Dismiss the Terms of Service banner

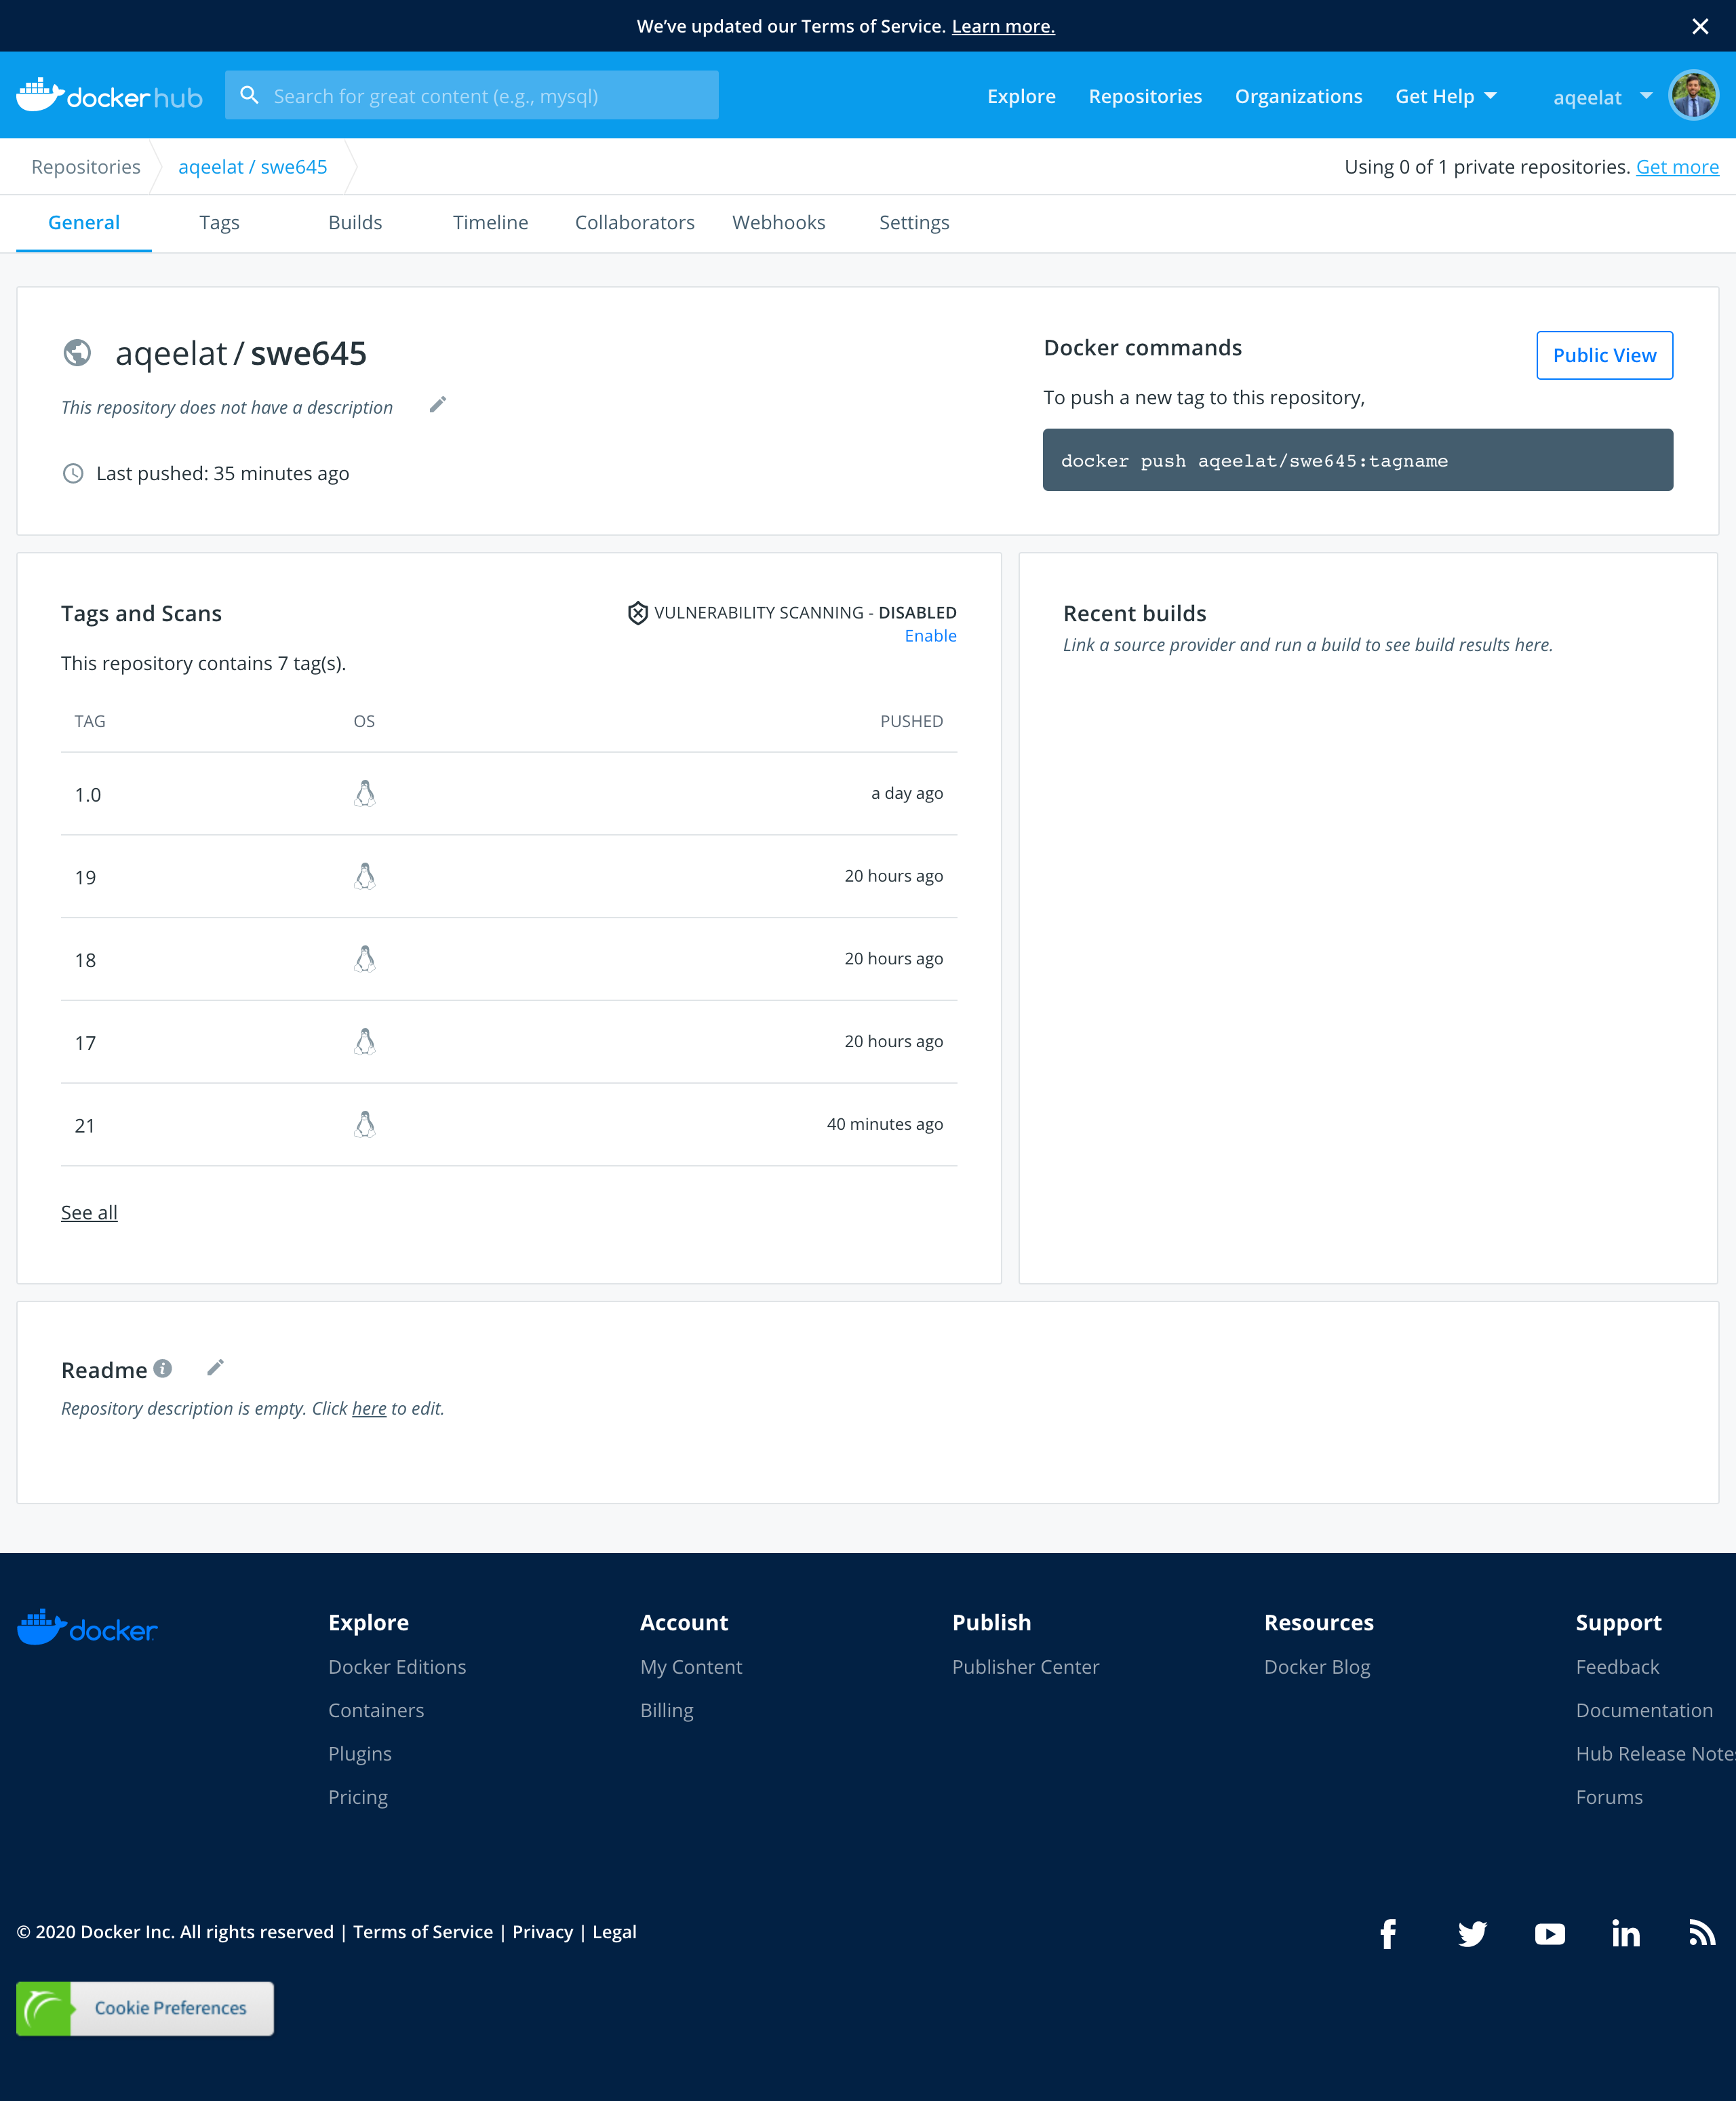point(1699,26)
